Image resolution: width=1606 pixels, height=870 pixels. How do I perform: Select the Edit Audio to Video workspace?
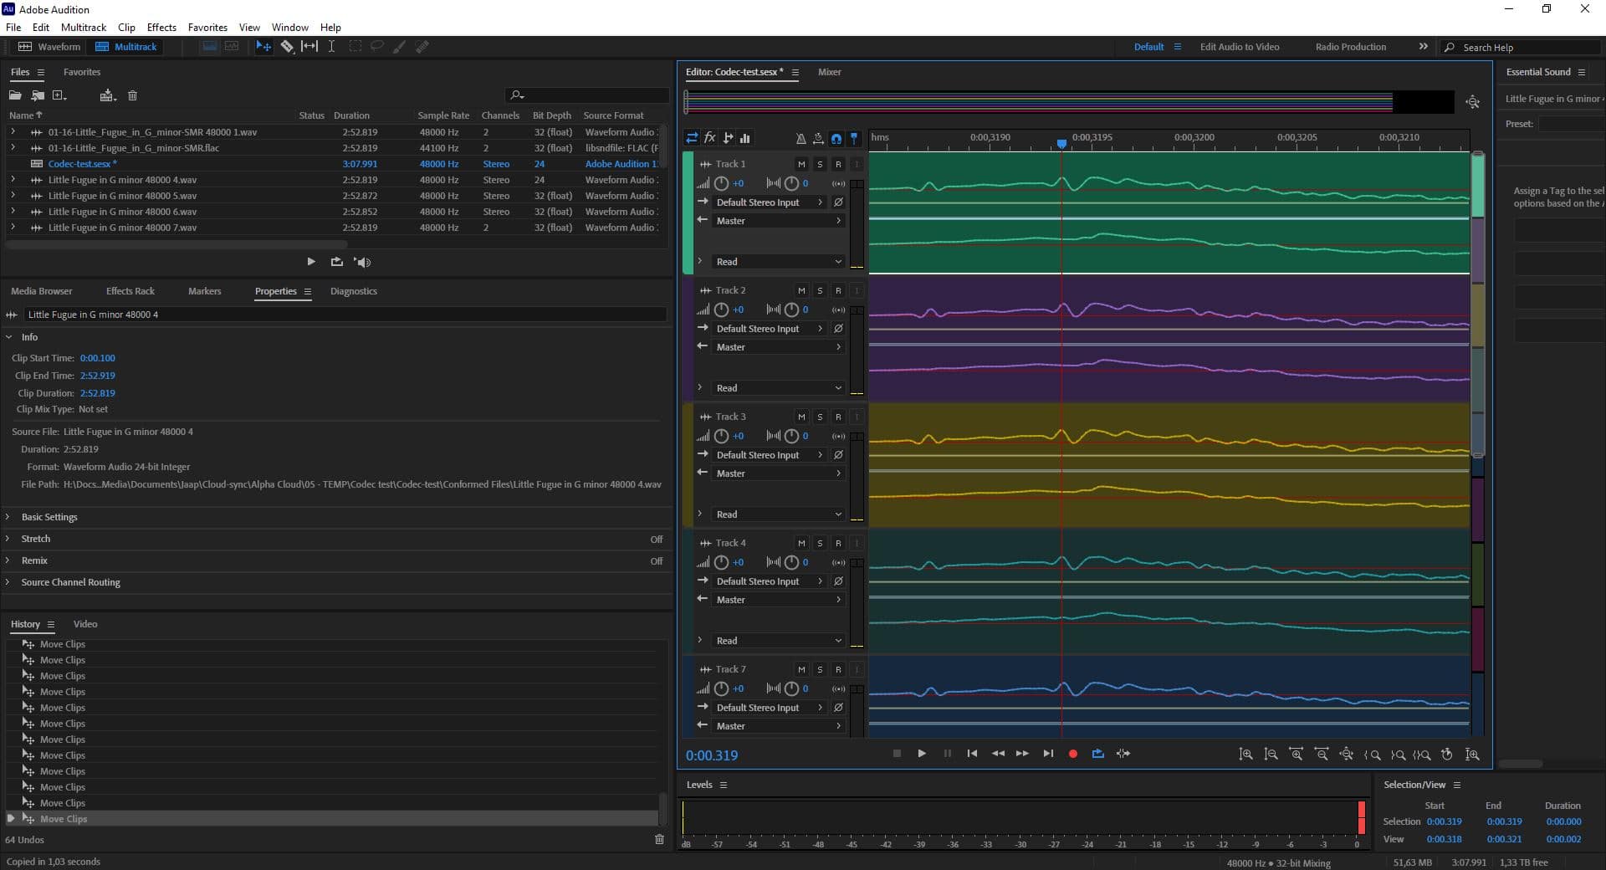[1240, 47]
